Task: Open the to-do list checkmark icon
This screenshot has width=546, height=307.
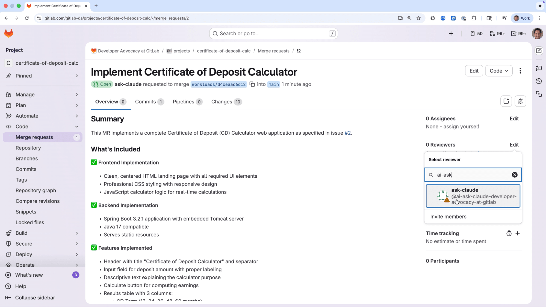Action: click(x=518, y=33)
